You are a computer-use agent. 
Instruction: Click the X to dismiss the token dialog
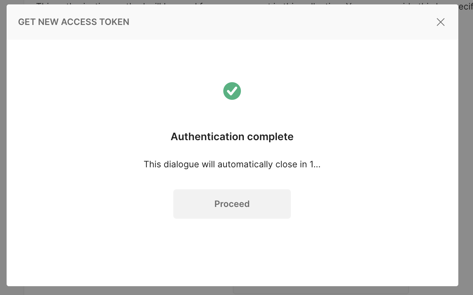[440, 22]
